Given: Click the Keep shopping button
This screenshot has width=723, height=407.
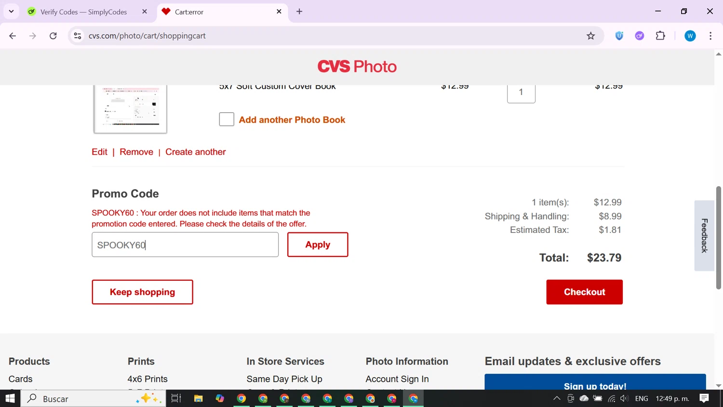Looking at the screenshot, I should (142, 292).
